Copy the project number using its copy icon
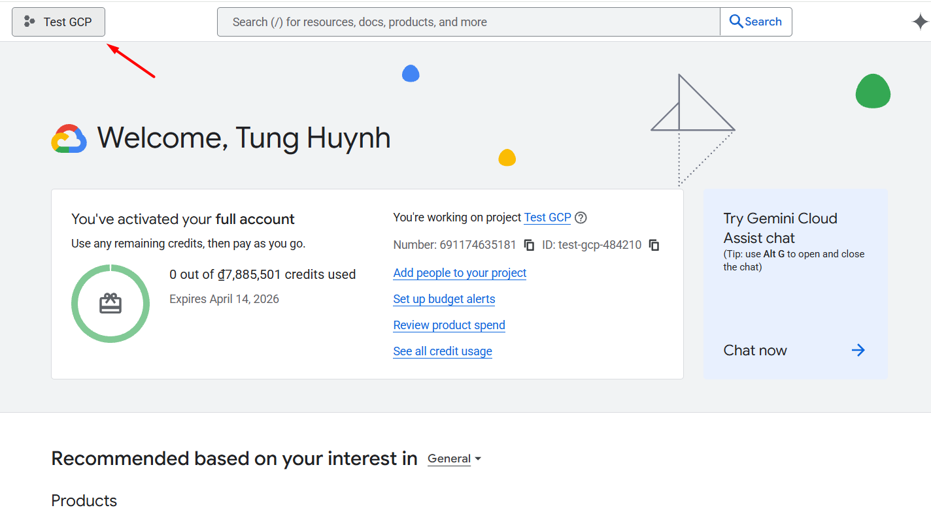931x529 pixels. click(x=528, y=245)
